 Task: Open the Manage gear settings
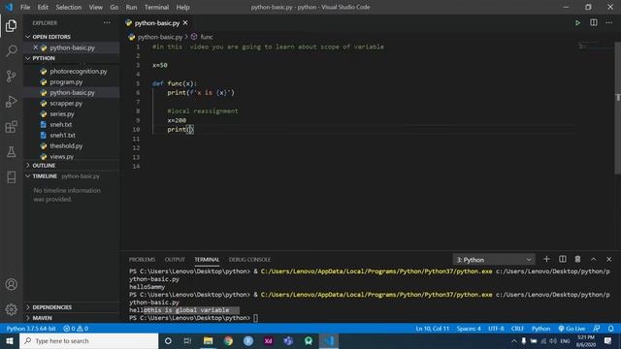pyautogui.click(x=11, y=309)
